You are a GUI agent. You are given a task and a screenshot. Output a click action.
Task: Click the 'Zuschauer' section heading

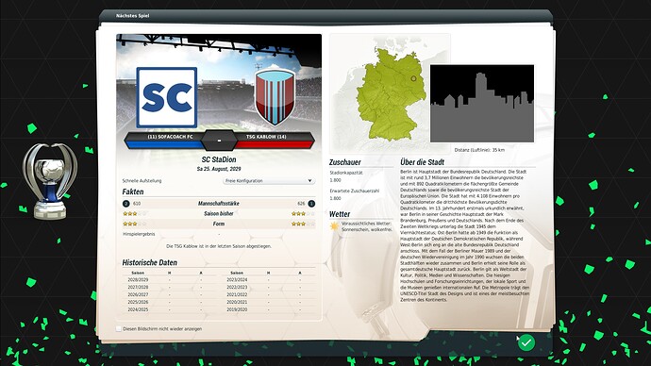(x=345, y=162)
